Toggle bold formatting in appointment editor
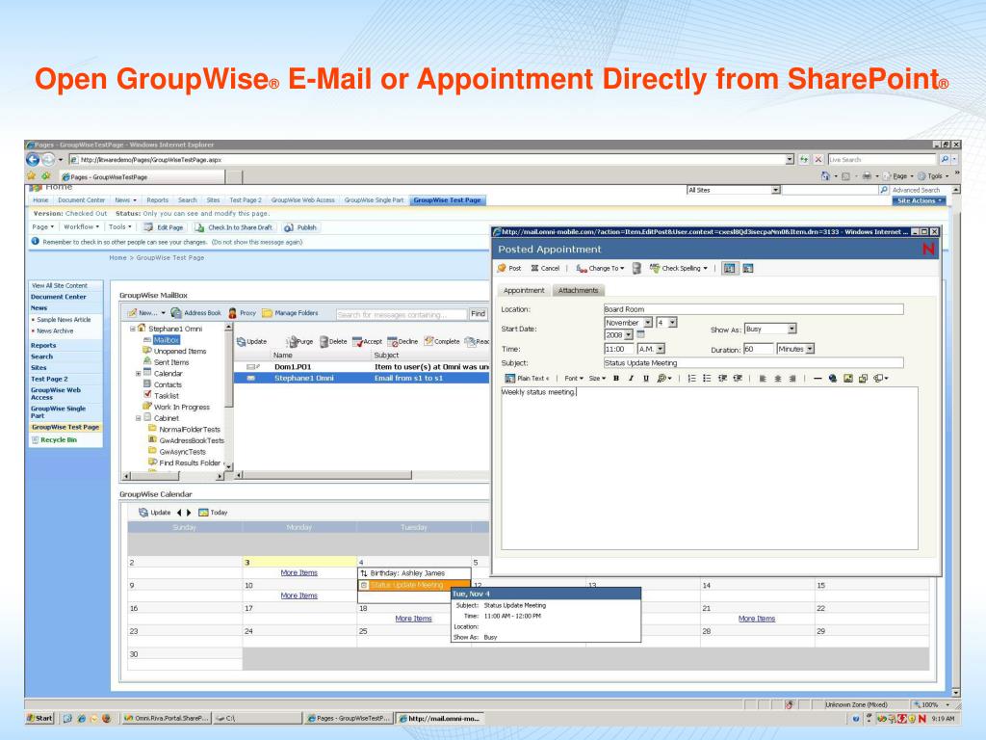Screen dimensions: 986x740 [616, 378]
